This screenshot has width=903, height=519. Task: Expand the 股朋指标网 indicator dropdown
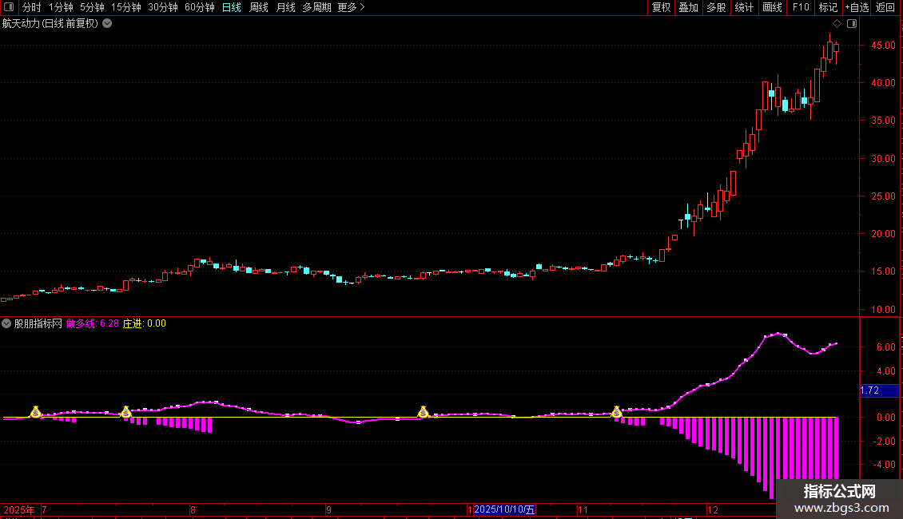(x=6, y=323)
